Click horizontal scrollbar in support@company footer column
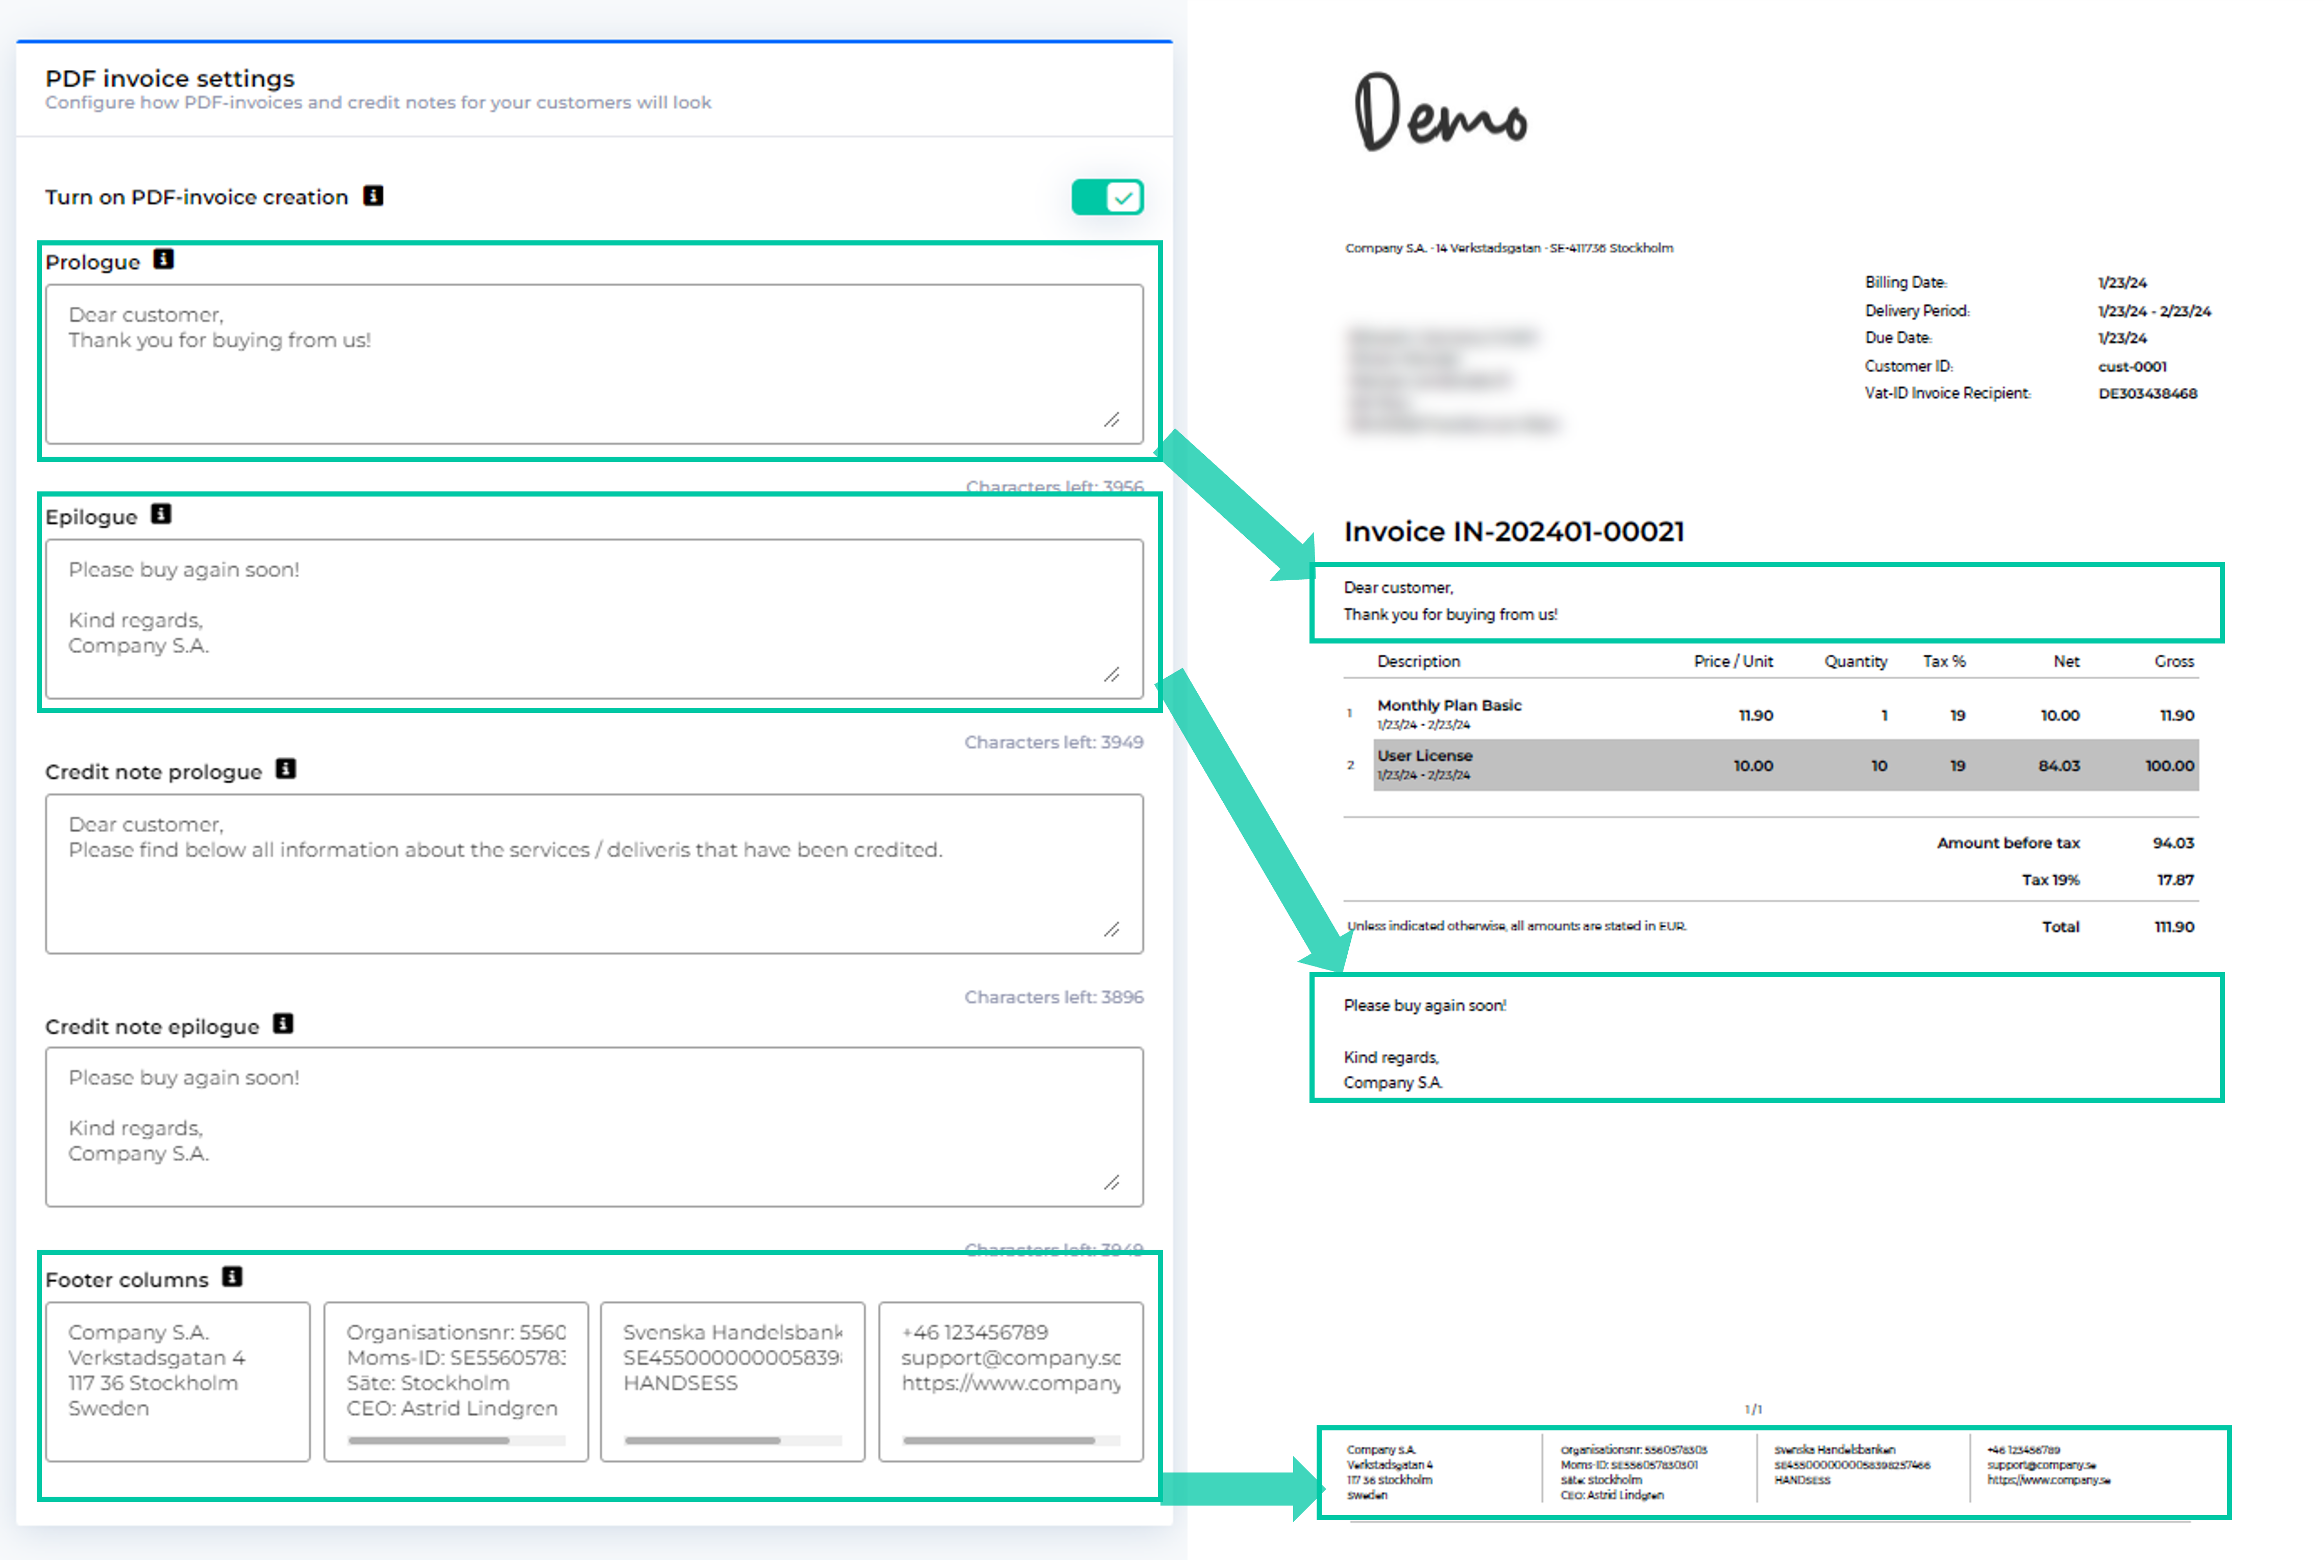The width and height of the screenshot is (2324, 1560). 999,1441
